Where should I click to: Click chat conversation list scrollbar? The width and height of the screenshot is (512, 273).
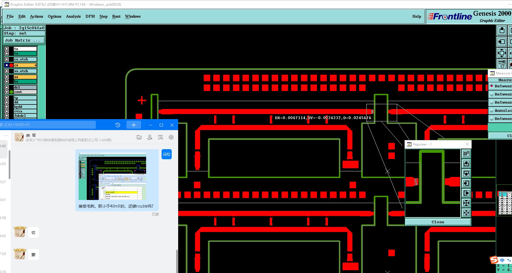tap(10, 165)
